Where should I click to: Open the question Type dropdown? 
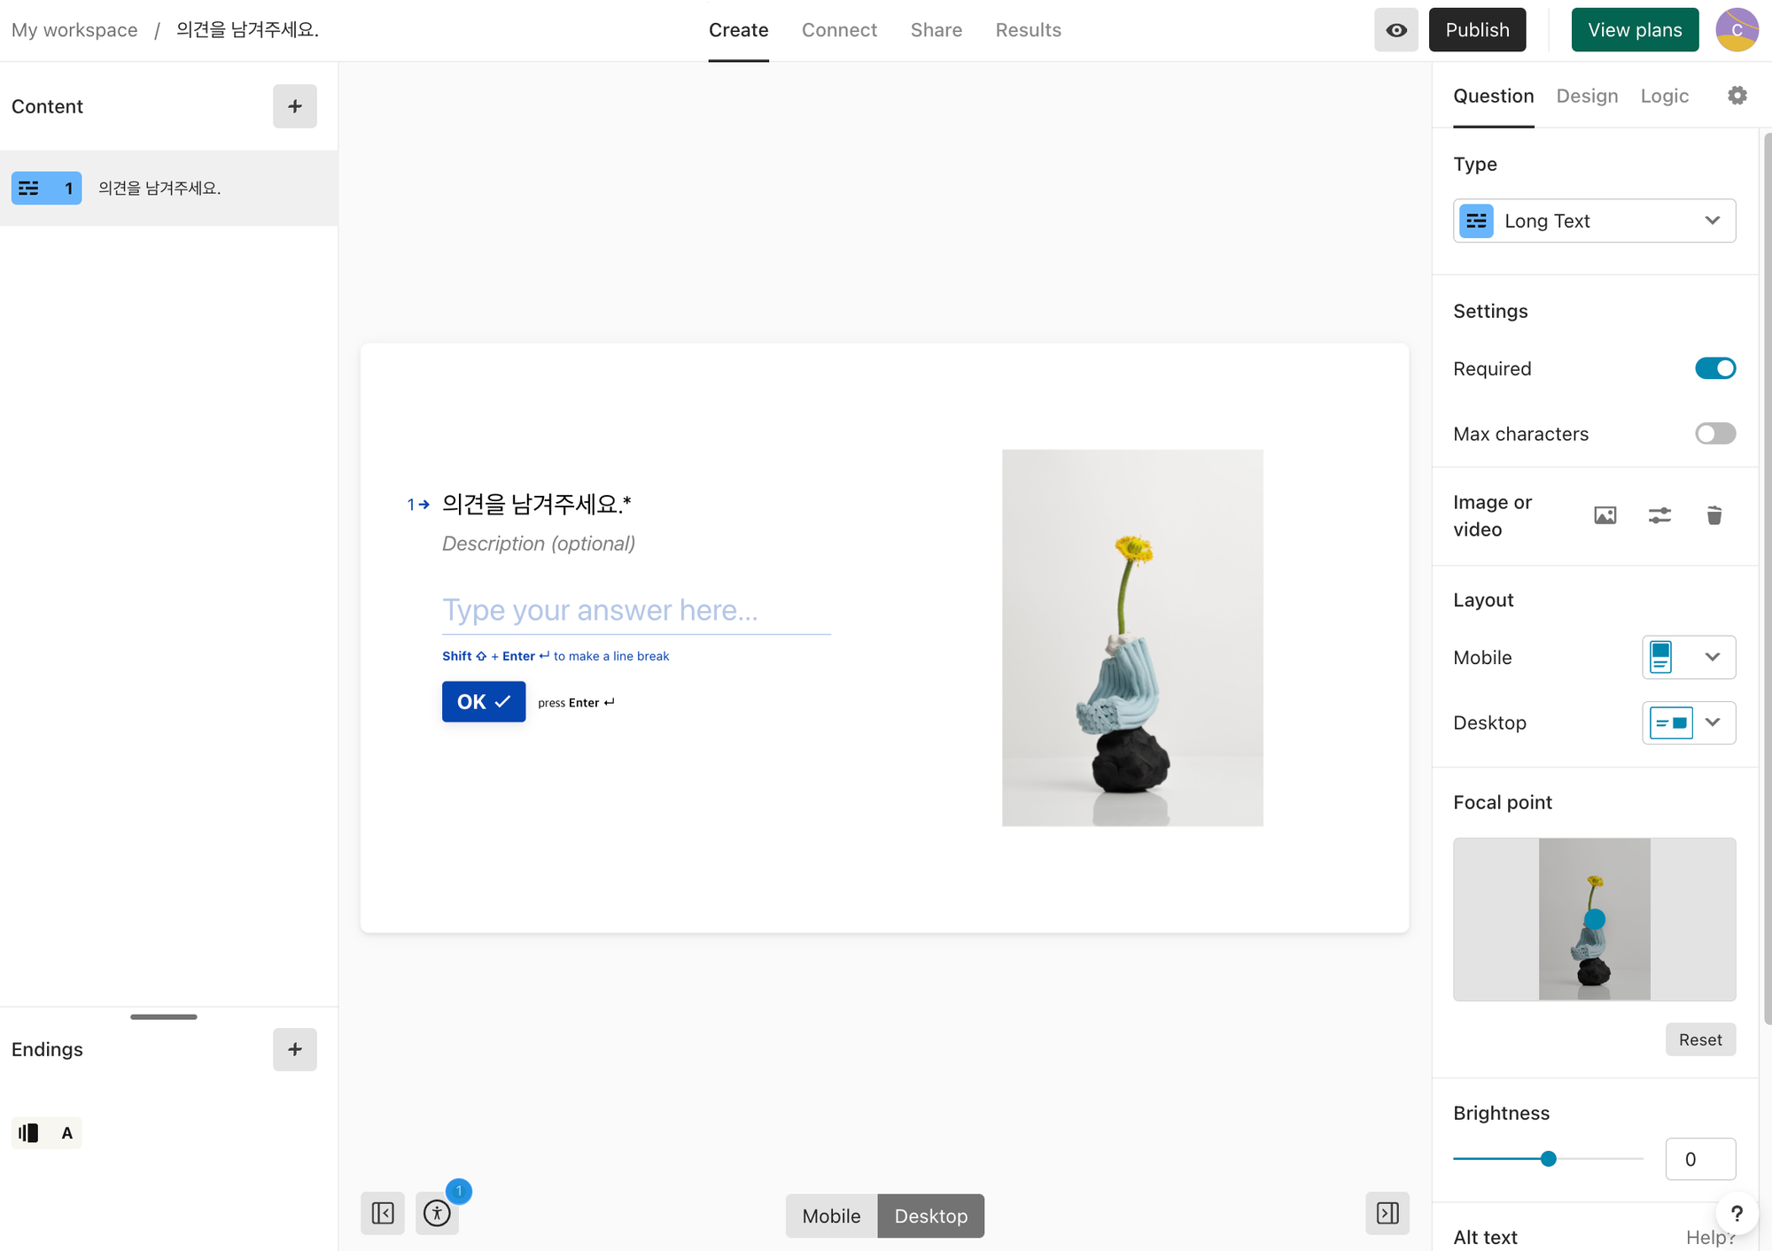[1594, 220]
